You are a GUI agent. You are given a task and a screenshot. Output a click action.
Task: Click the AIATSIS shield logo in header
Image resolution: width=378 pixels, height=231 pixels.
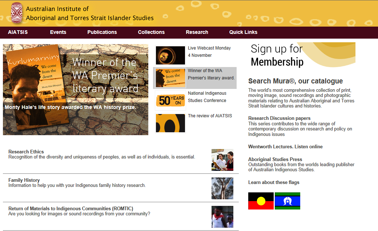(x=17, y=13)
